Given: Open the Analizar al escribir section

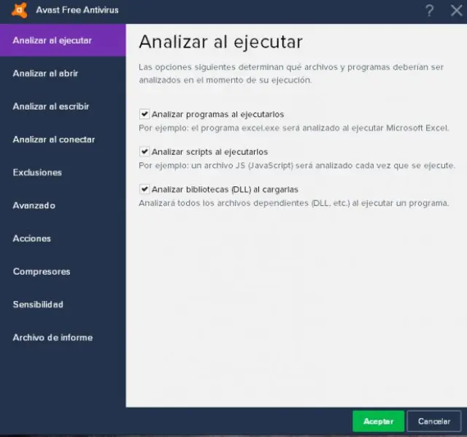Looking at the screenshot, I should pyautogui.click(x=63, y=107).
